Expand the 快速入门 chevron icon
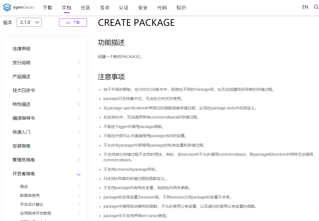The height and width of the screenshot is (221, 319). 79,132
